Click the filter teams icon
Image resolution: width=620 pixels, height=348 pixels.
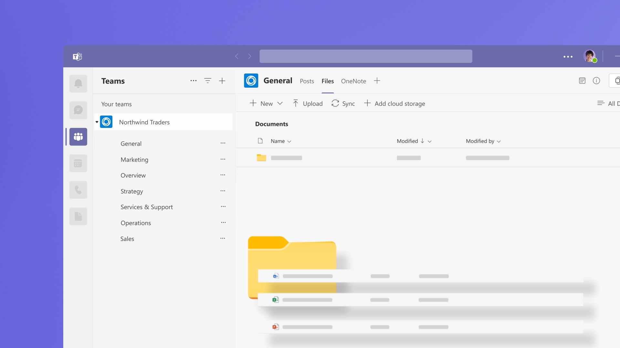(x=208, y=81)
